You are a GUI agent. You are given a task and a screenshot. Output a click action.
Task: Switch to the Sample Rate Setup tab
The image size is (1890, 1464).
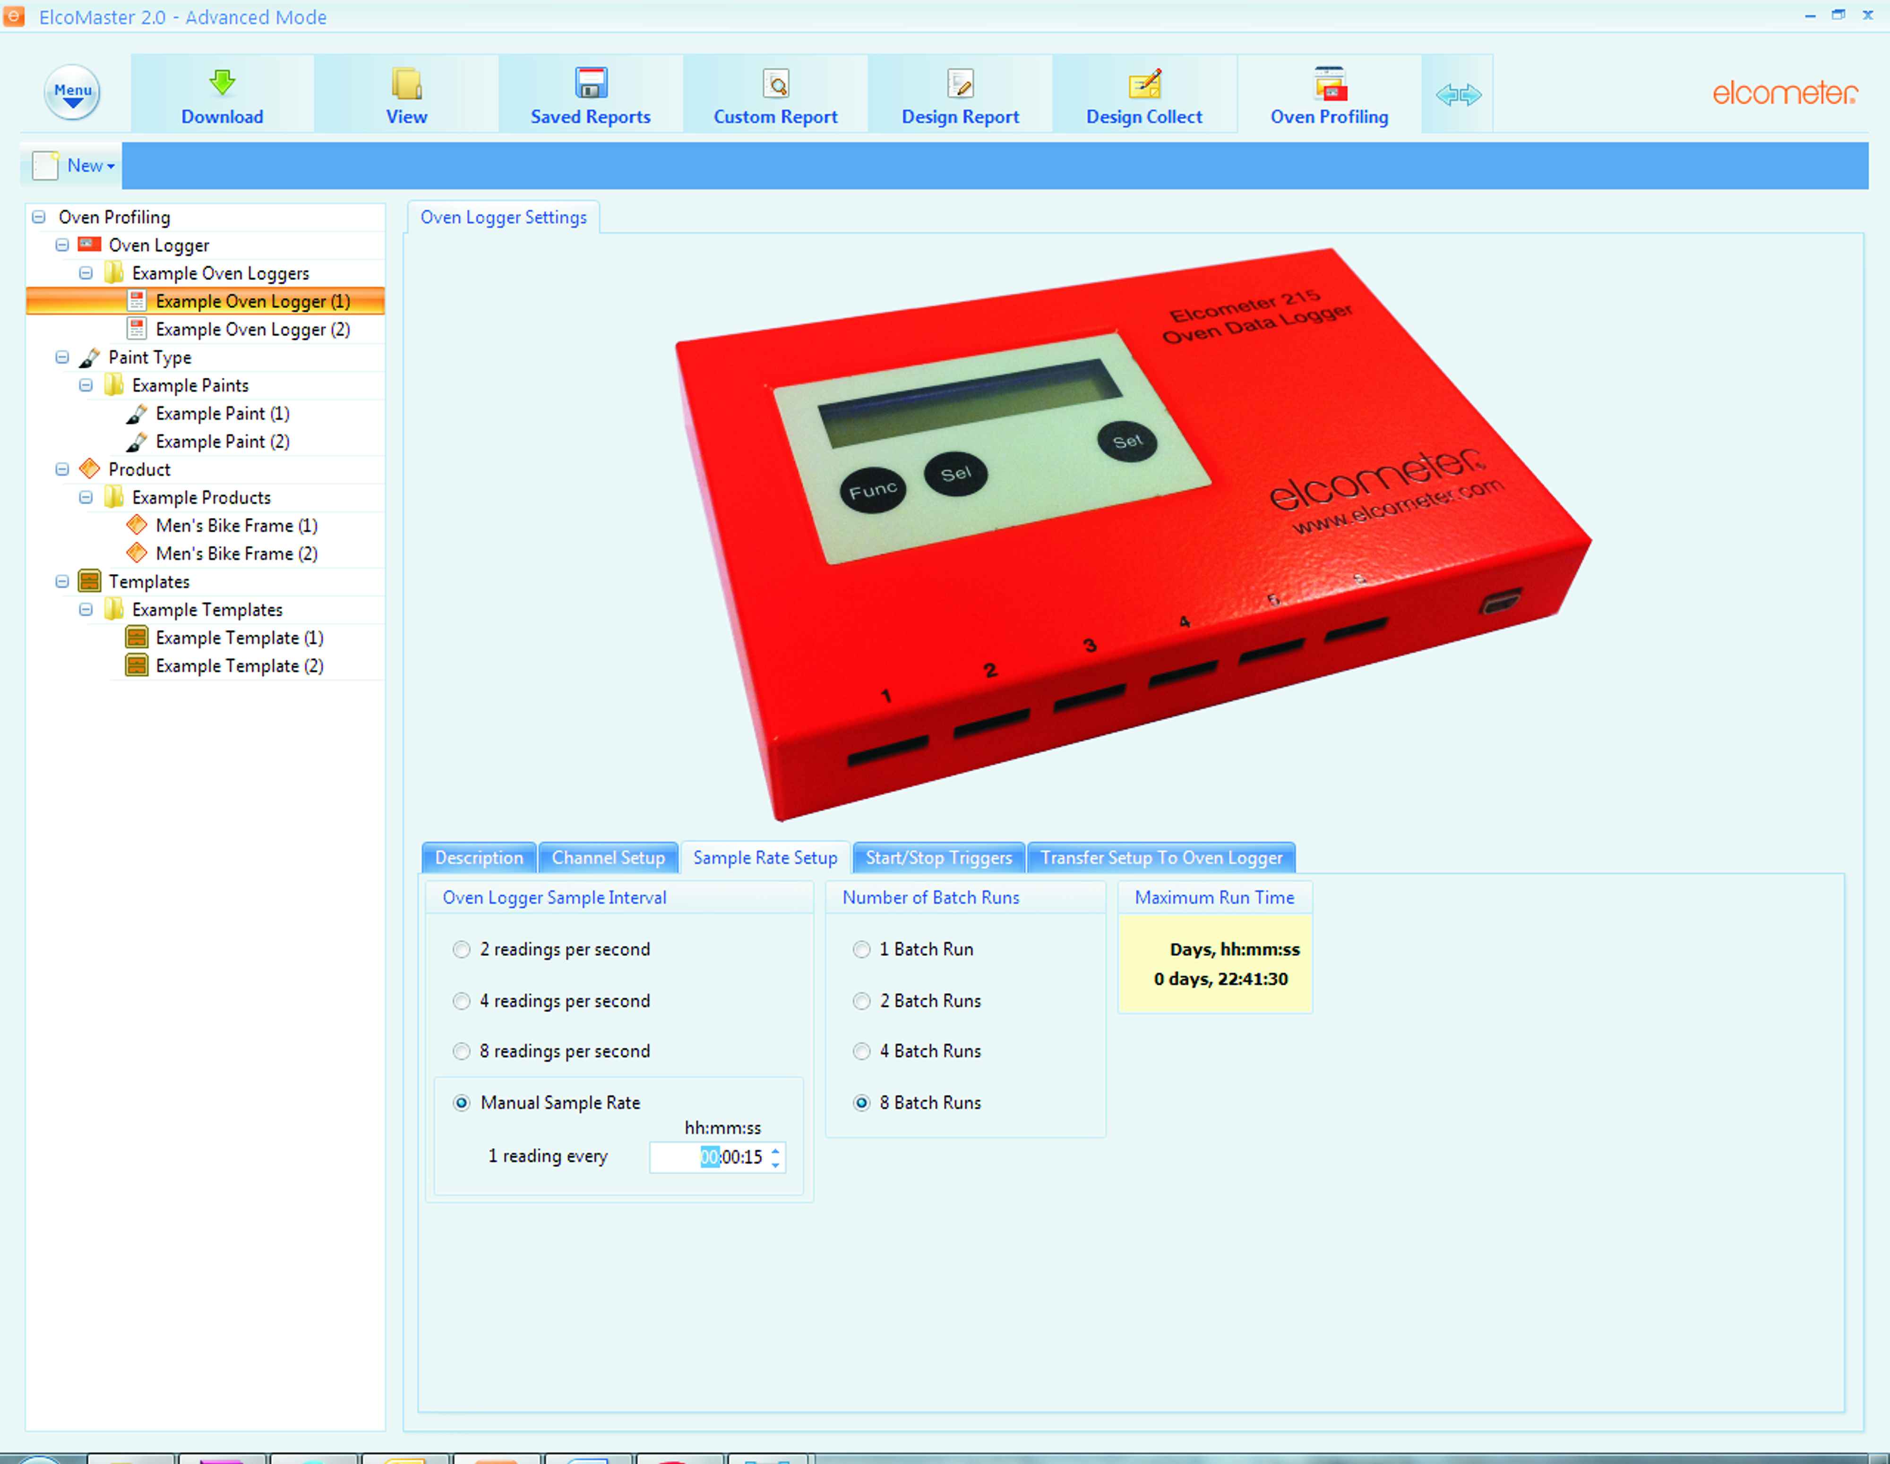click(765, 858)
